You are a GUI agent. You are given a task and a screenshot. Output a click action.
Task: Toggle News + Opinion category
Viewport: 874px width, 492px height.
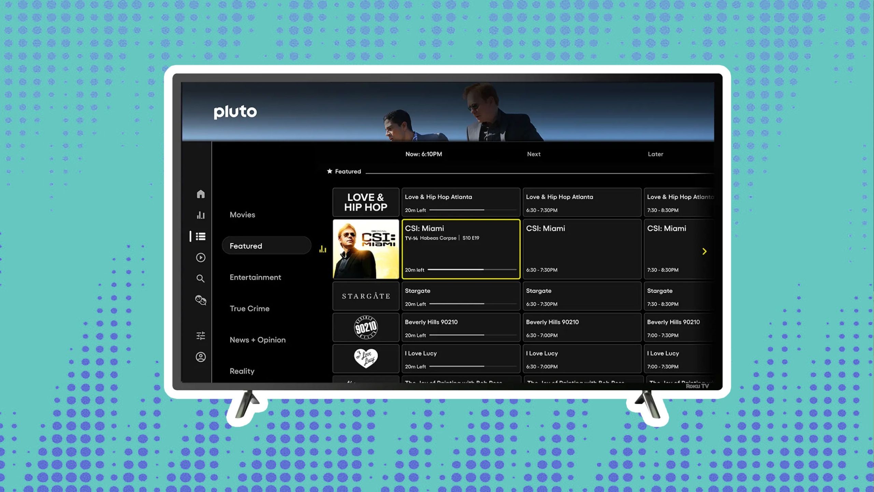[x=257, y=339]
